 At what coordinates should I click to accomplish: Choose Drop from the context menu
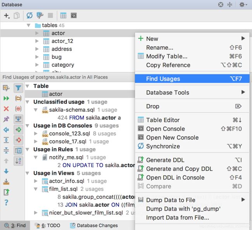192,106
